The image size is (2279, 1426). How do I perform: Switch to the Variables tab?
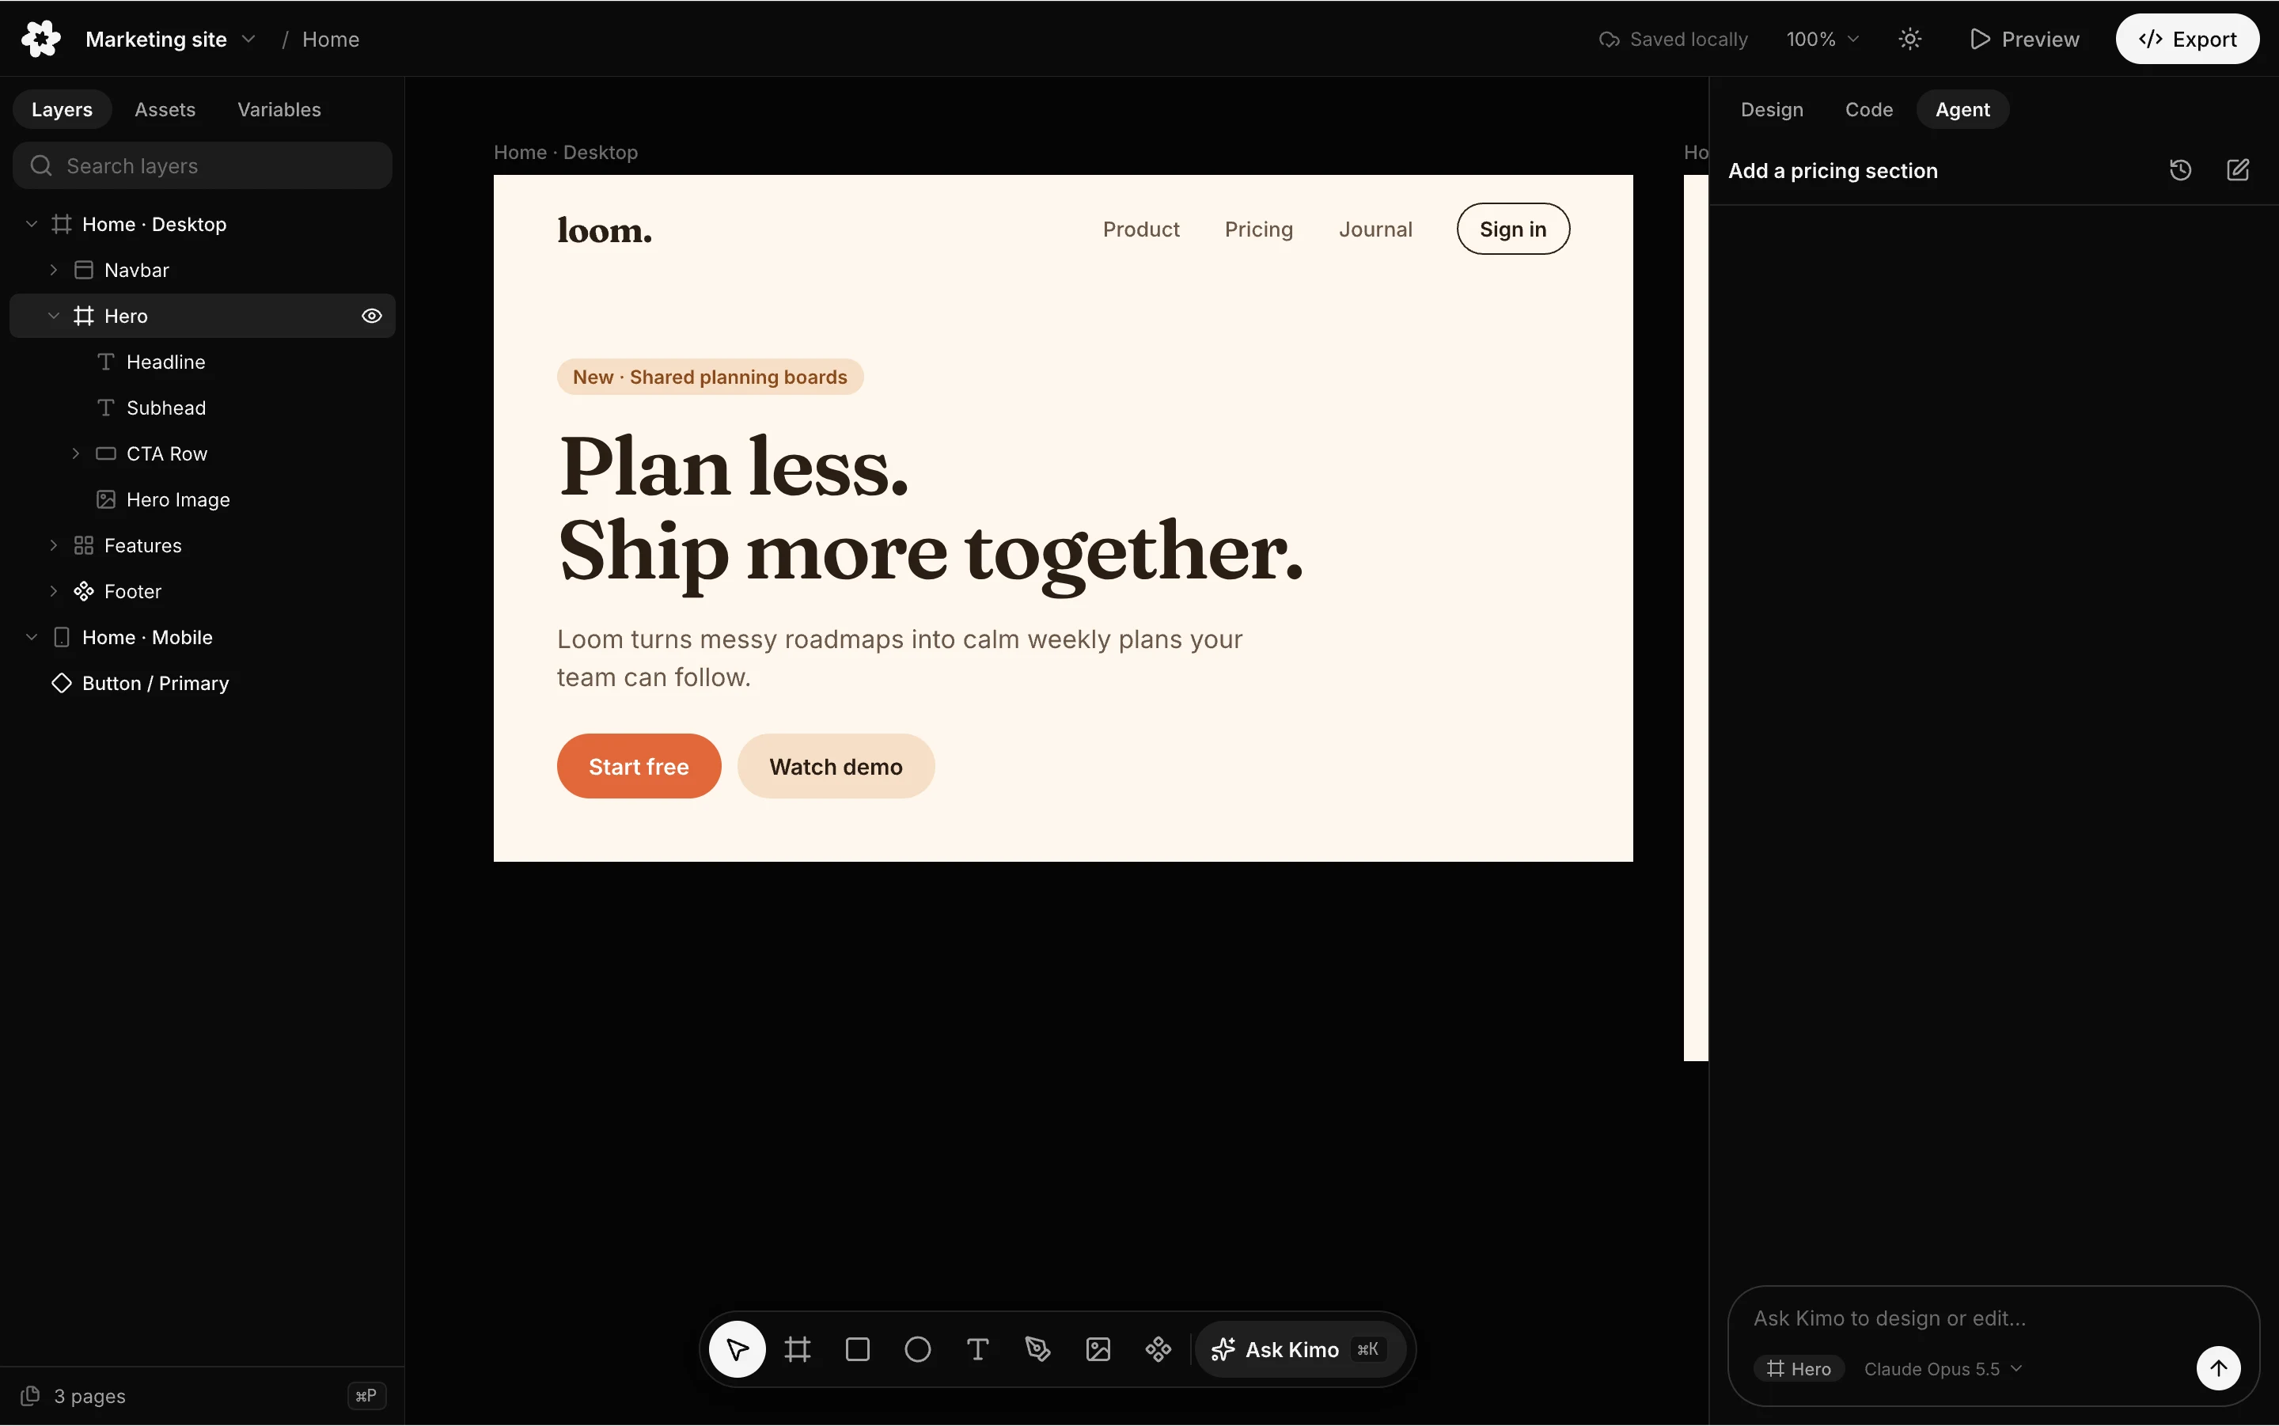tap(279, 109)
